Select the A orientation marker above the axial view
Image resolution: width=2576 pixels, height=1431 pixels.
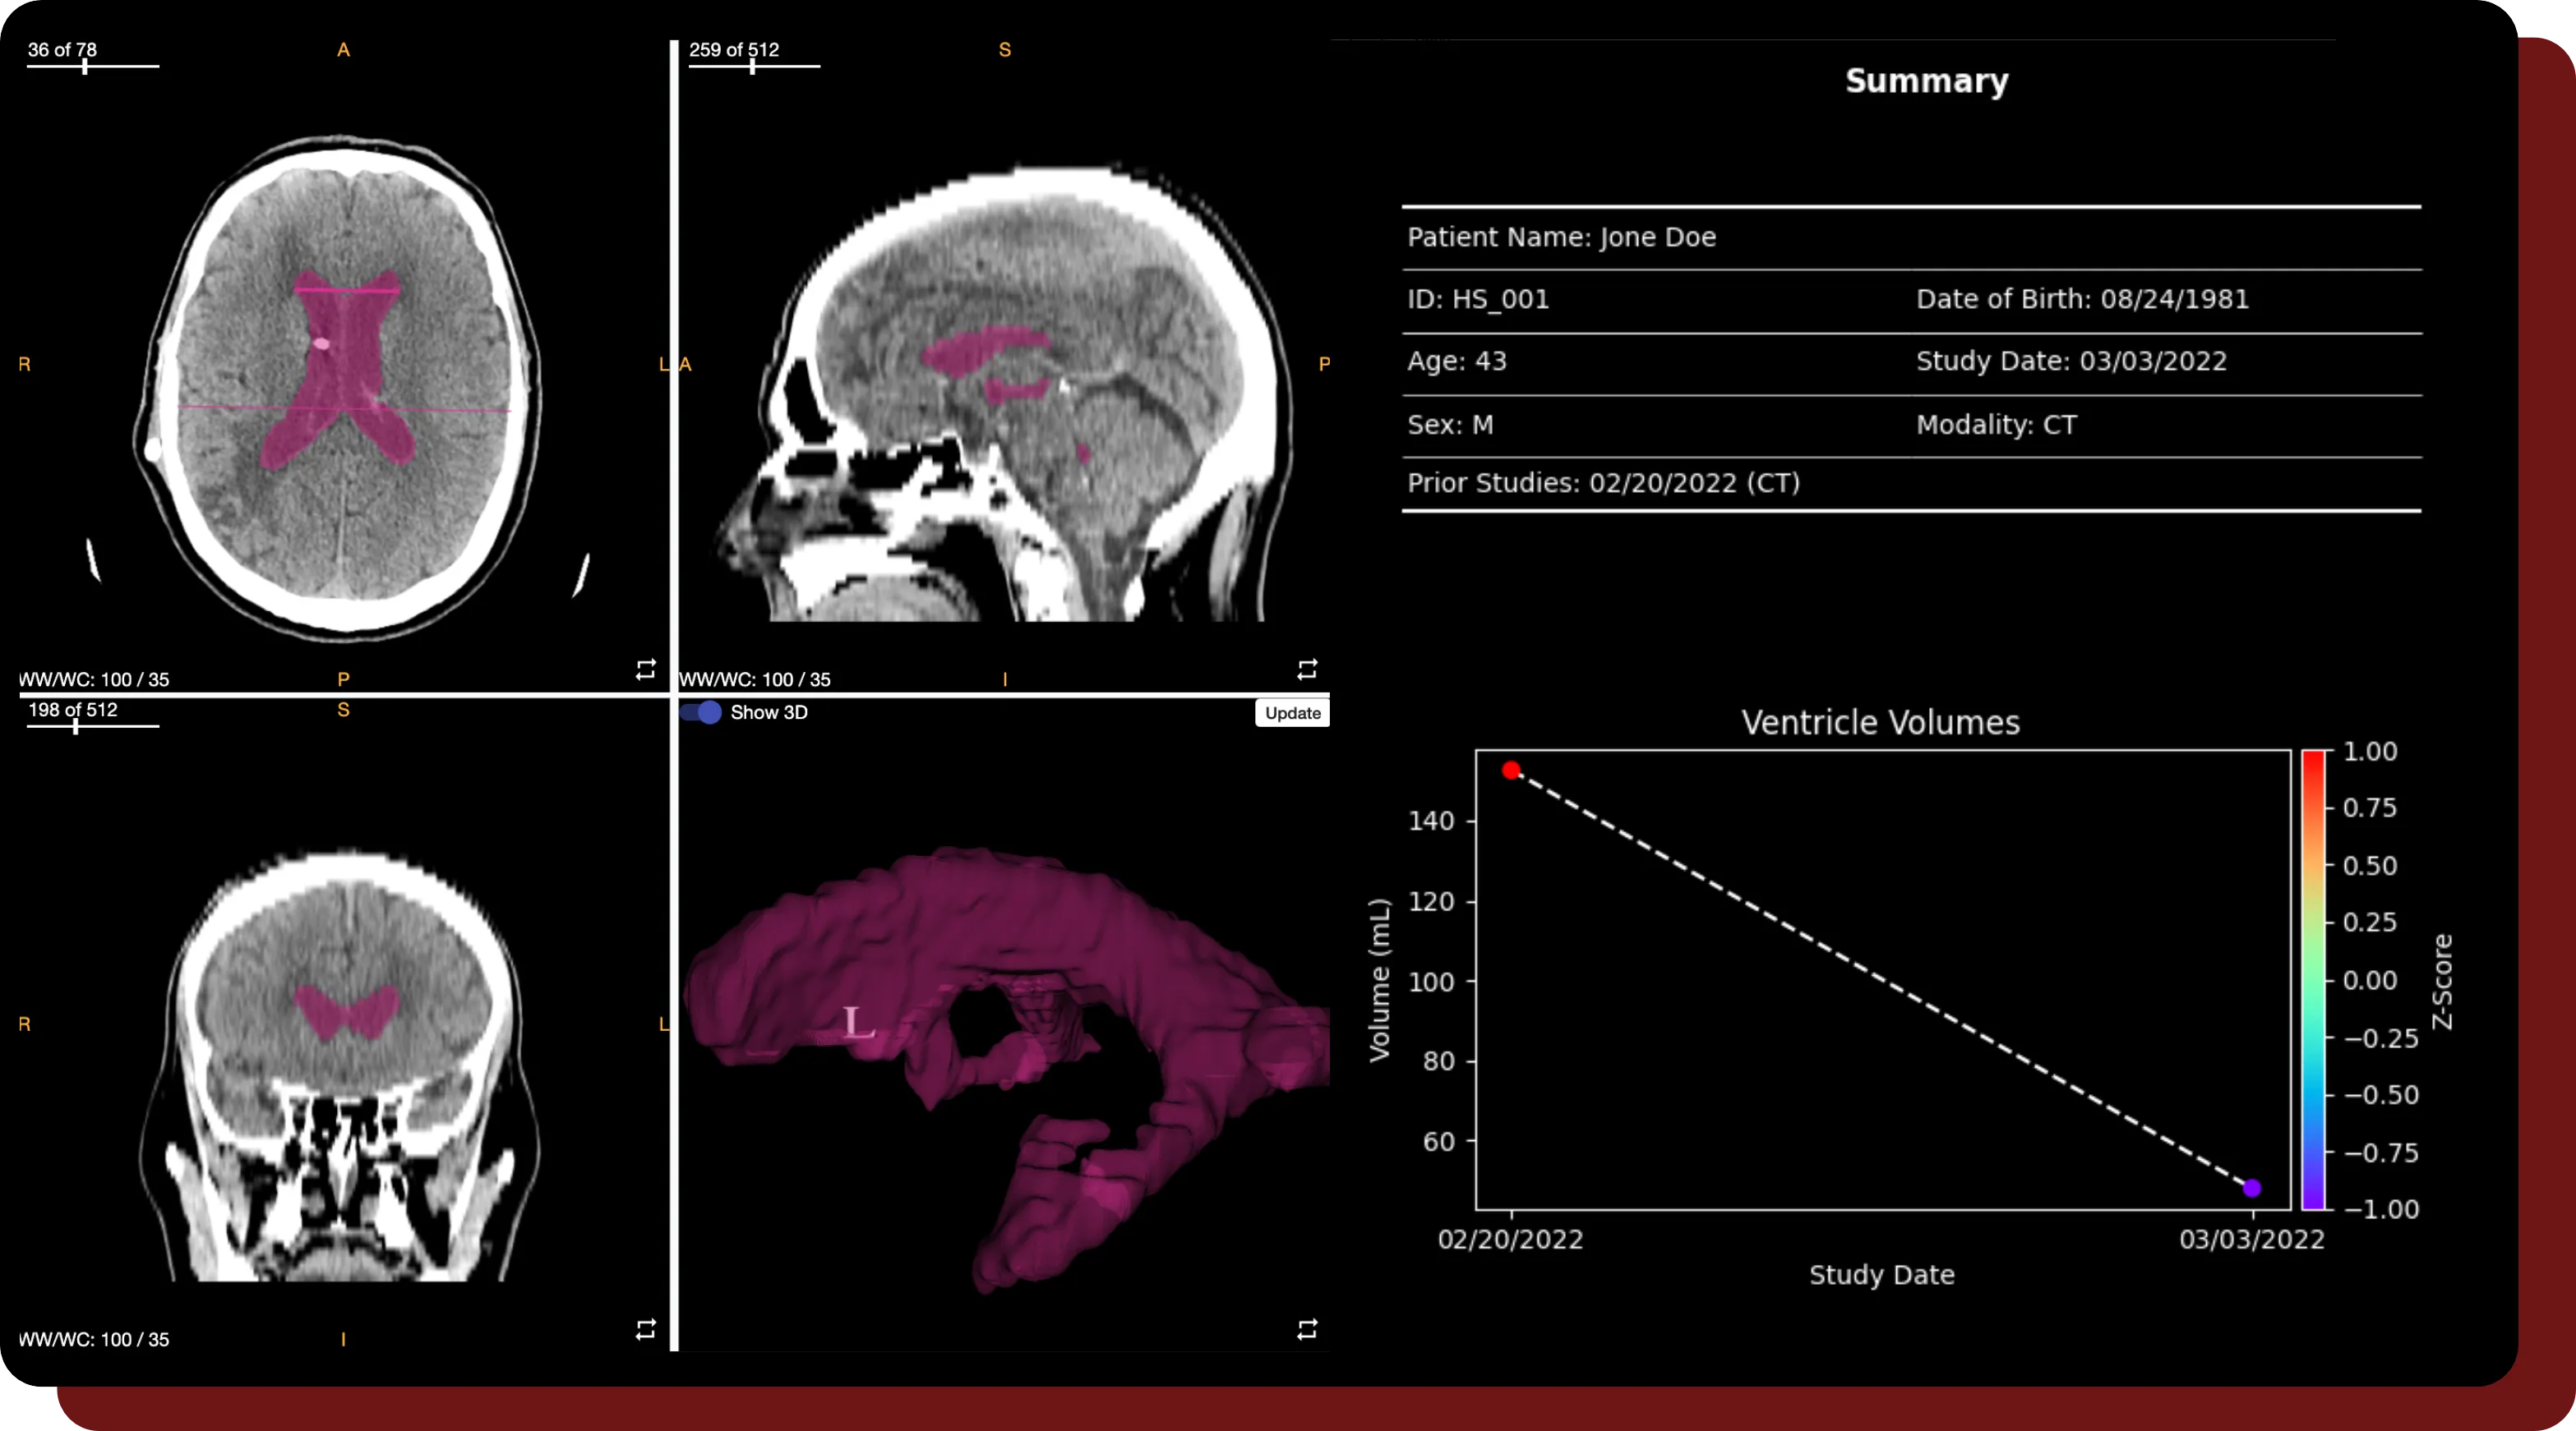[343, 49]
